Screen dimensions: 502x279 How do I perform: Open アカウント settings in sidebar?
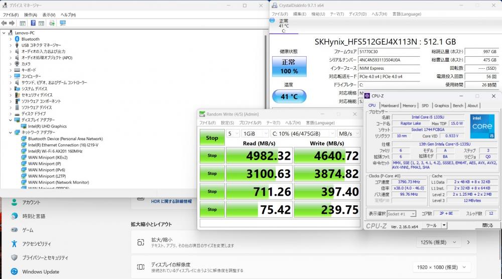click(31, 203)
